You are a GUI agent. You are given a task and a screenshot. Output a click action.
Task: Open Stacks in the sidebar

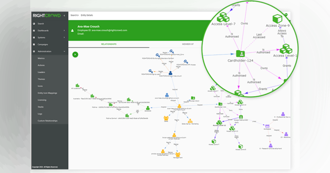coord(41,107)
